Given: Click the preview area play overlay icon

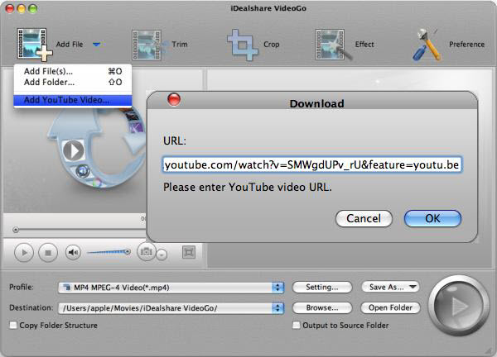Looking at the screenshot, I should pos(73,150).
